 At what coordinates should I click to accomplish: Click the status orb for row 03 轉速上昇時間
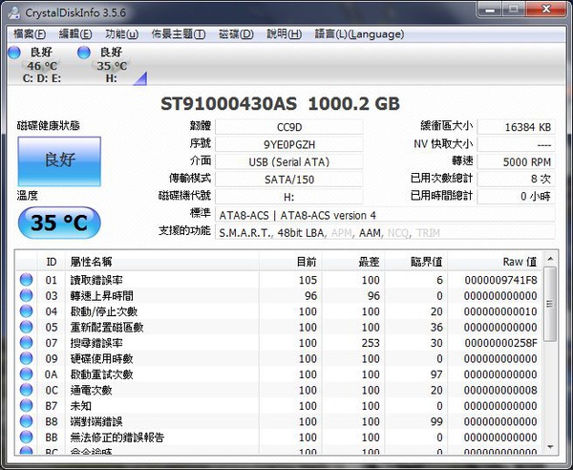[26, 295]
